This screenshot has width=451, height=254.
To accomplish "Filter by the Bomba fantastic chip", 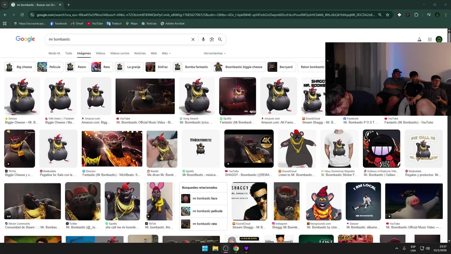I will (192, 67).
